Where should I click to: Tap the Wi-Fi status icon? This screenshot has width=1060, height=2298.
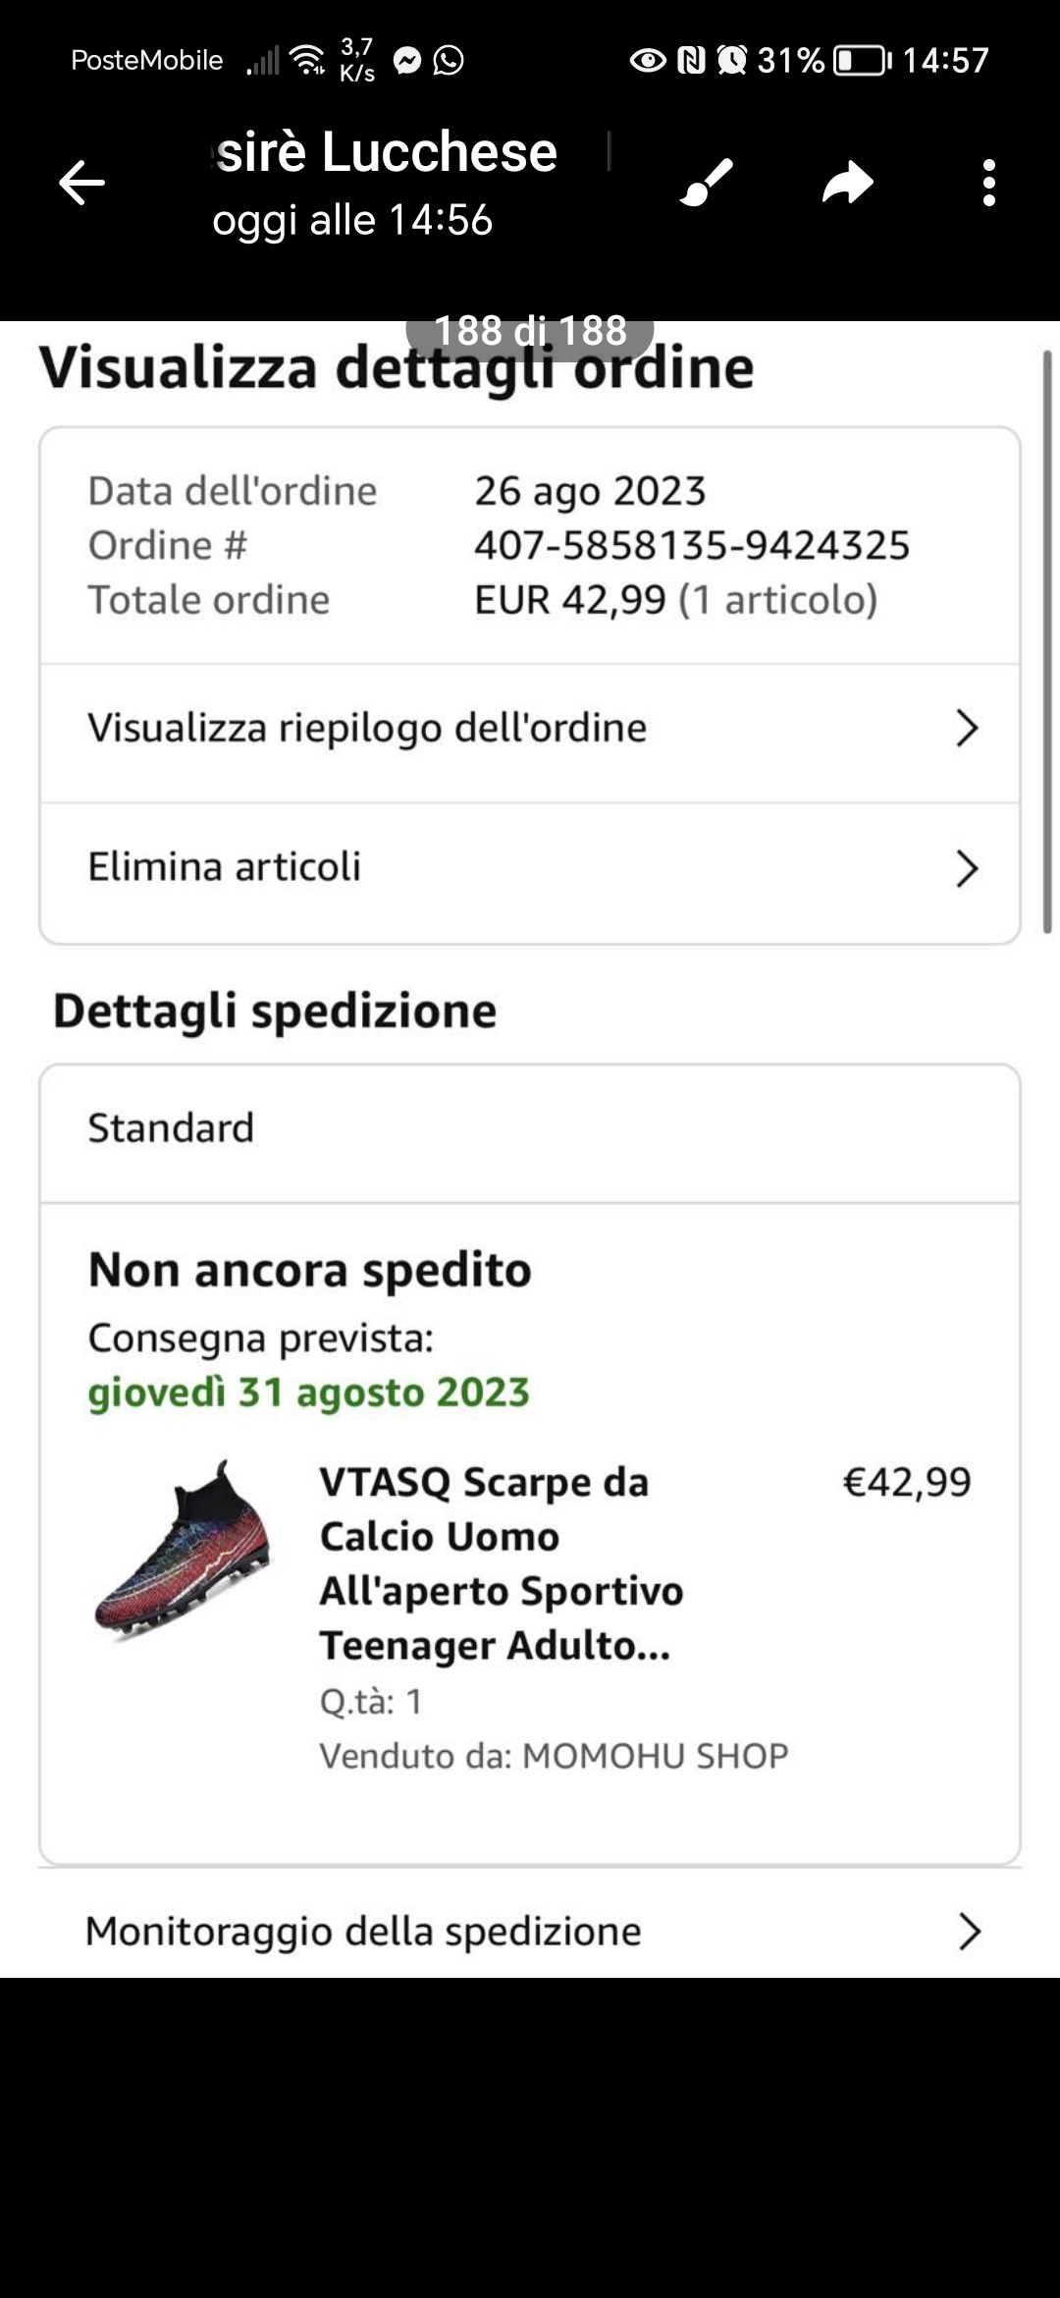coord(308,61)
